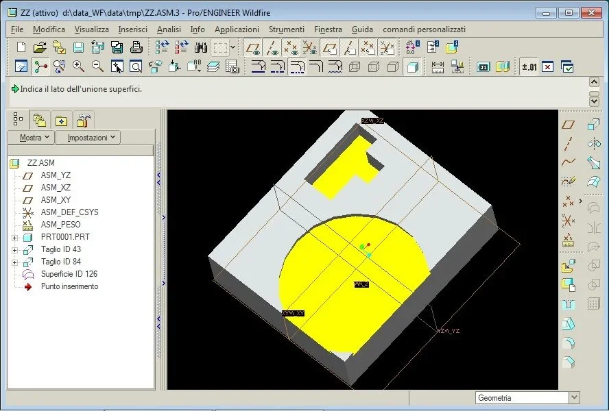Click the message area scroll up arrow

(594, 82)
